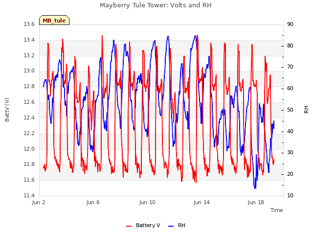Screen dimensions: 313x235
Task: Click the 50 RH tick label
Action: 290,110
